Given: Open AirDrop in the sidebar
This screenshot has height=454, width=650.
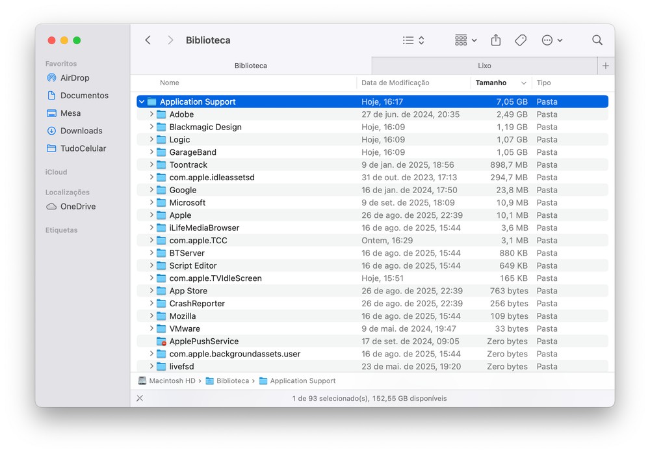Looking at the screenshot, I should [x=74, y=78].
